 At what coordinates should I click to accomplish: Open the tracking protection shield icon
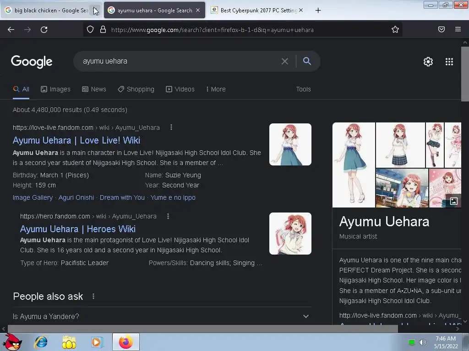(90, 30)
